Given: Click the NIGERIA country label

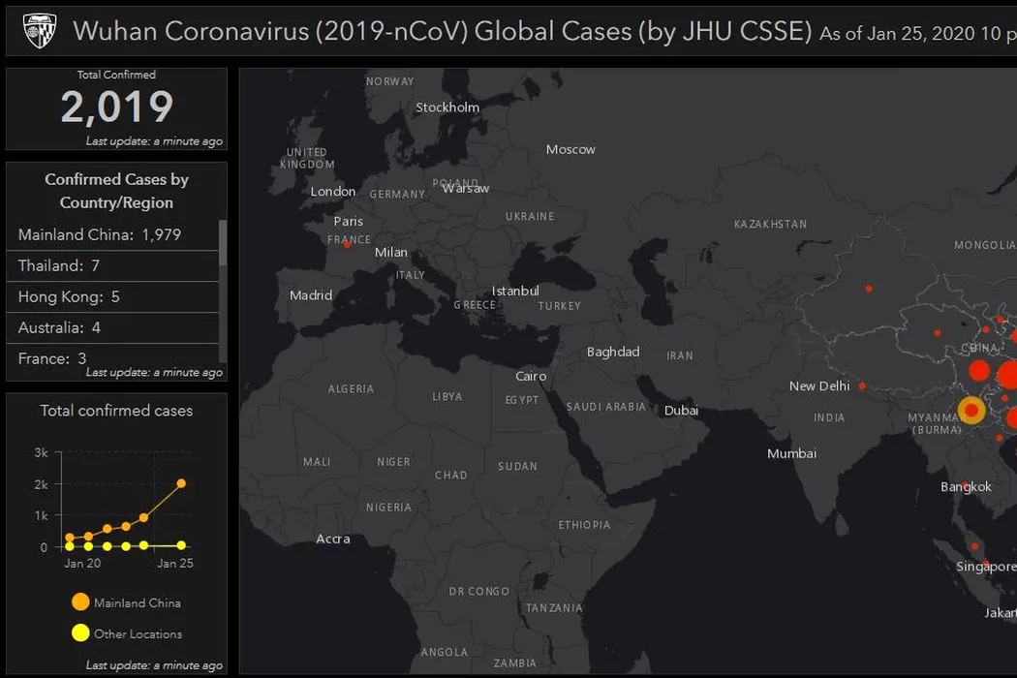Looking at the screenshot, I should pyautogui.click(x=388, y=508).
